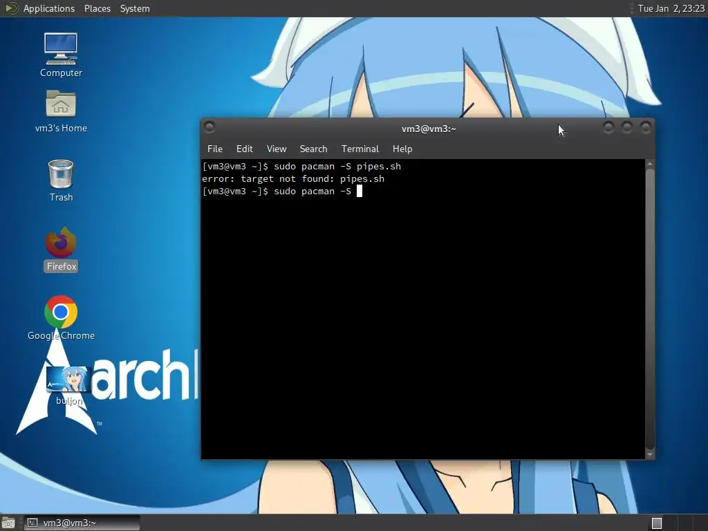Click the terminal vertical scrollbar thumb
The image size is (708, 531).
point(650,309)
